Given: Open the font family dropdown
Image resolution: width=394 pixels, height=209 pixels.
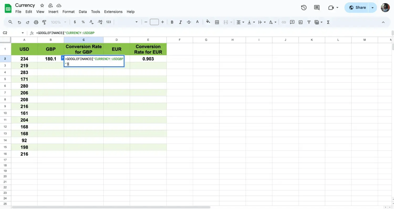Looking at the screenshot, I should [126, 22].
